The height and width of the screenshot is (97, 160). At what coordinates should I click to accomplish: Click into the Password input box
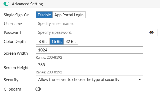point(90,32)
